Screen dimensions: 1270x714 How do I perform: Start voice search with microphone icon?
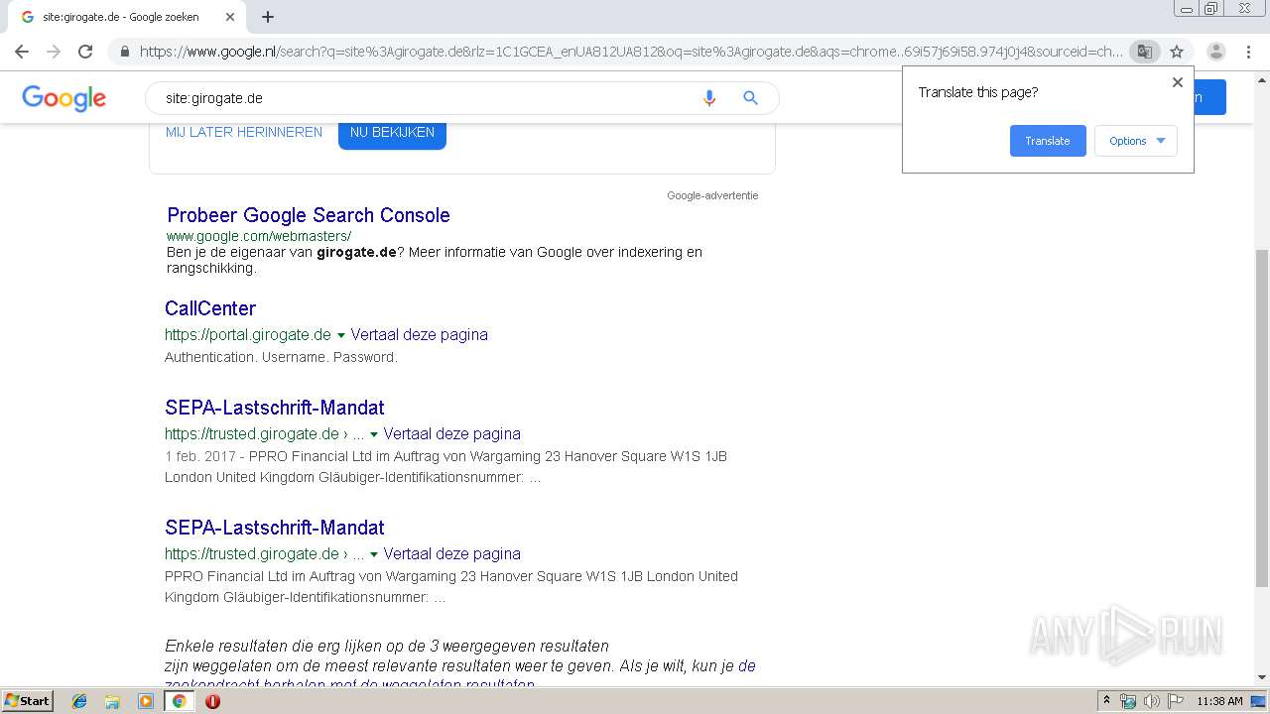click(708, 98)
